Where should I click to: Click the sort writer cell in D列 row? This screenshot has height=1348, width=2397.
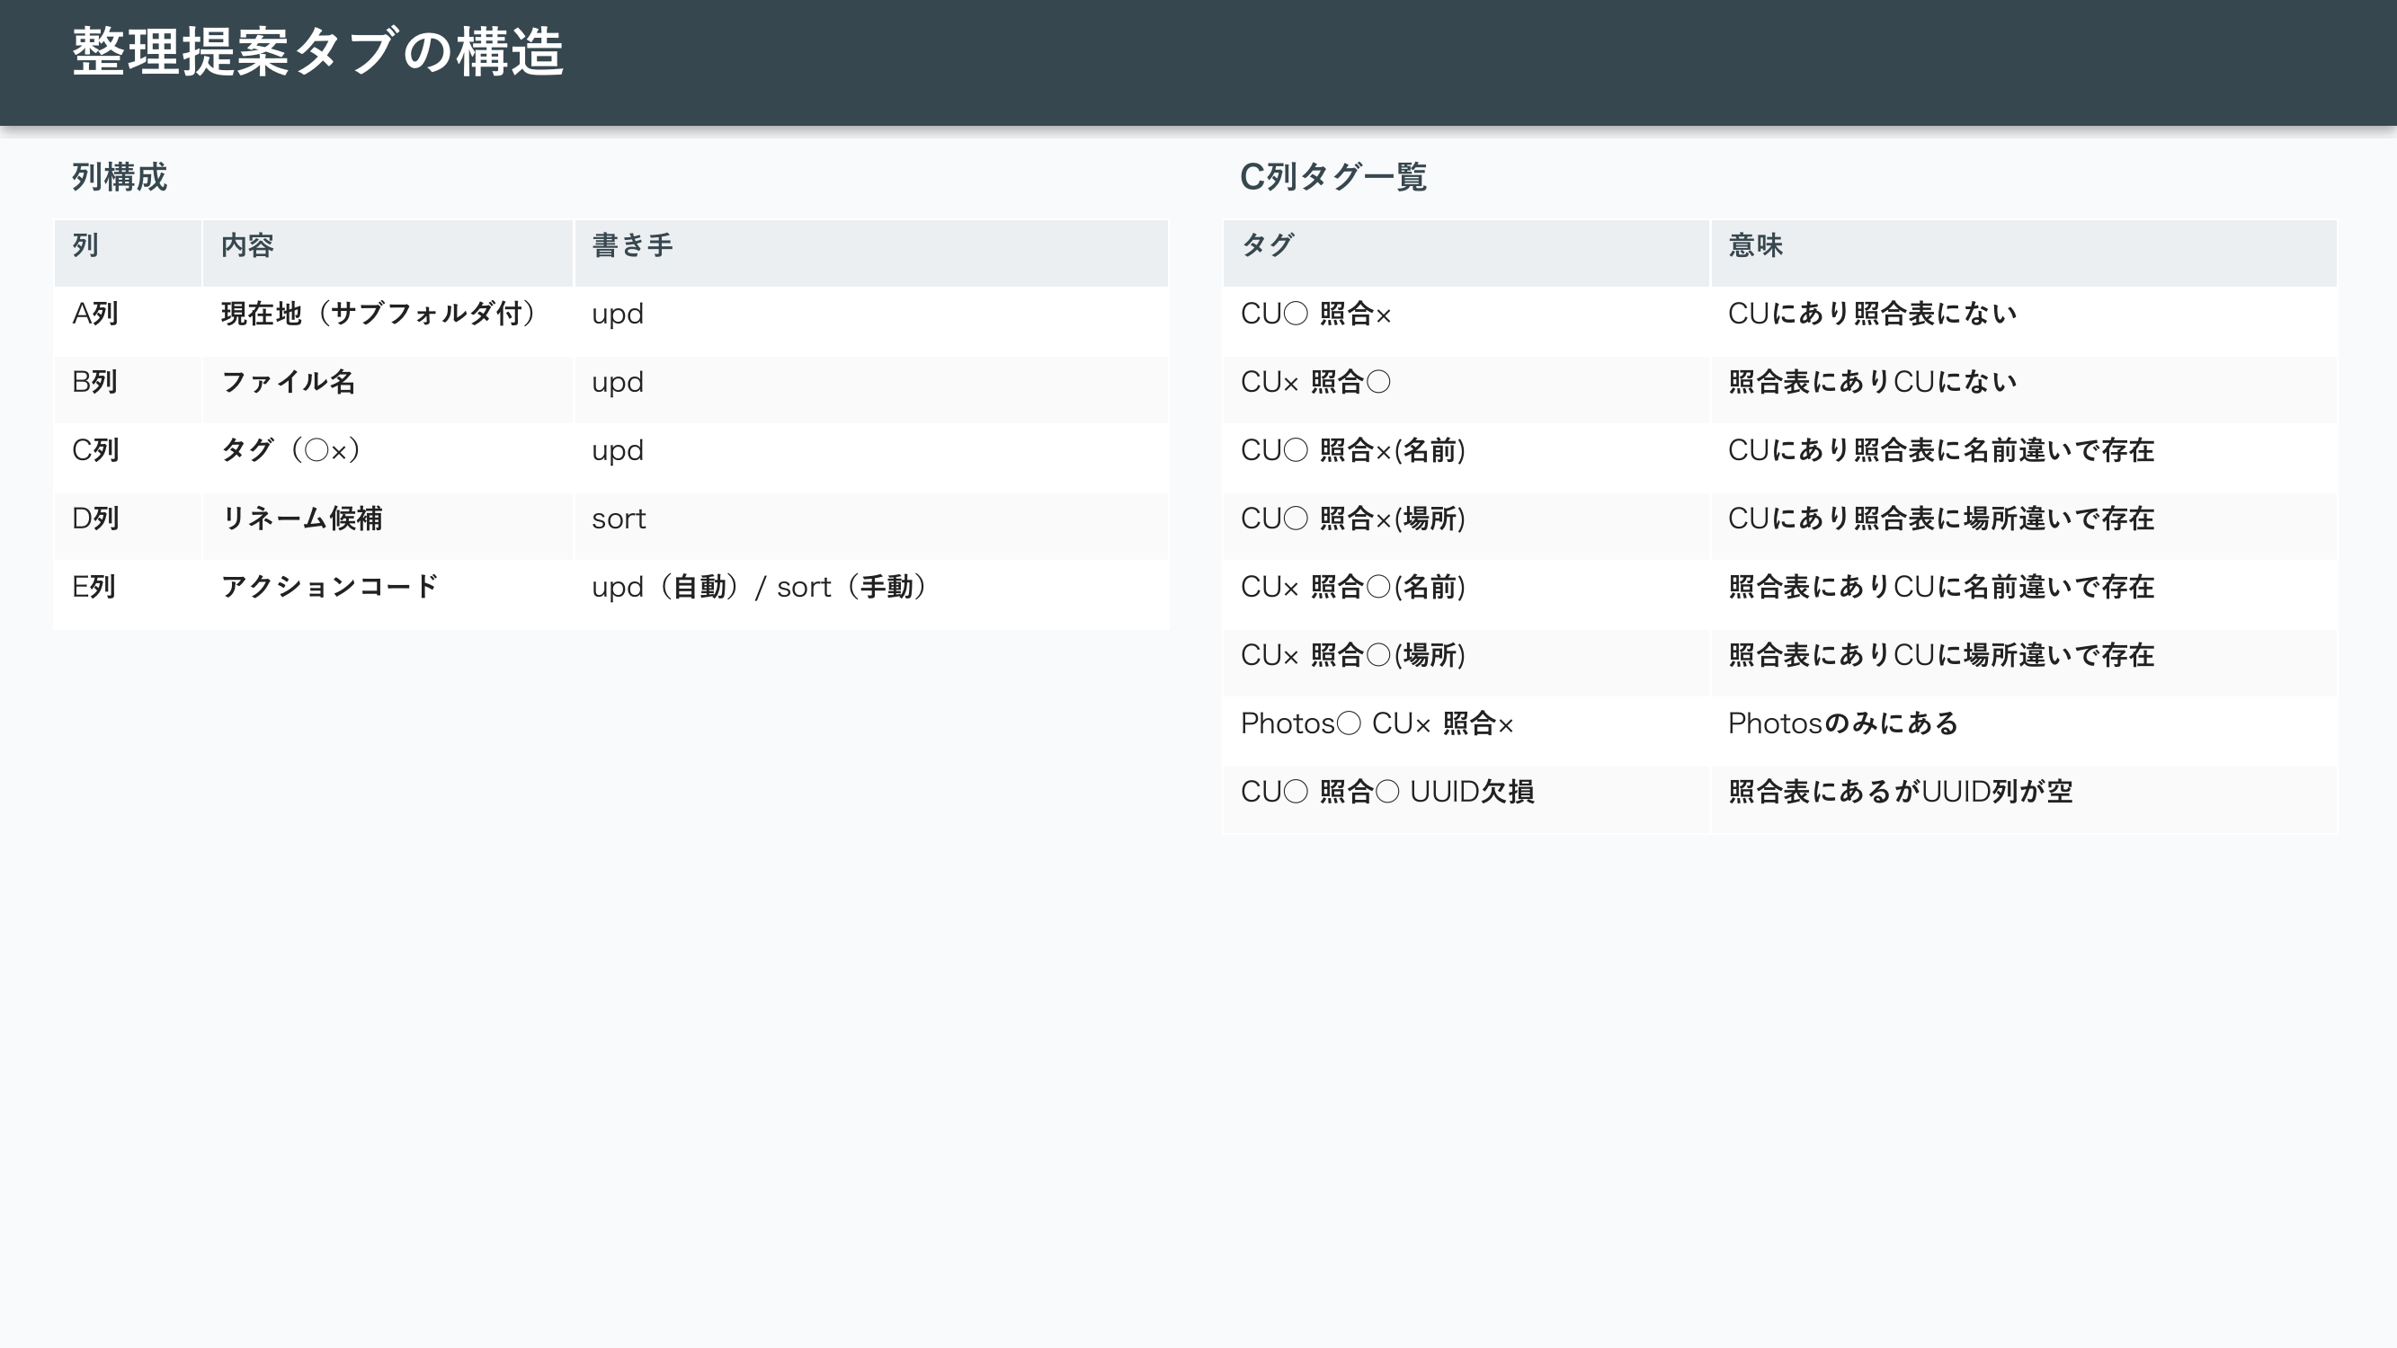click(619, 519)
